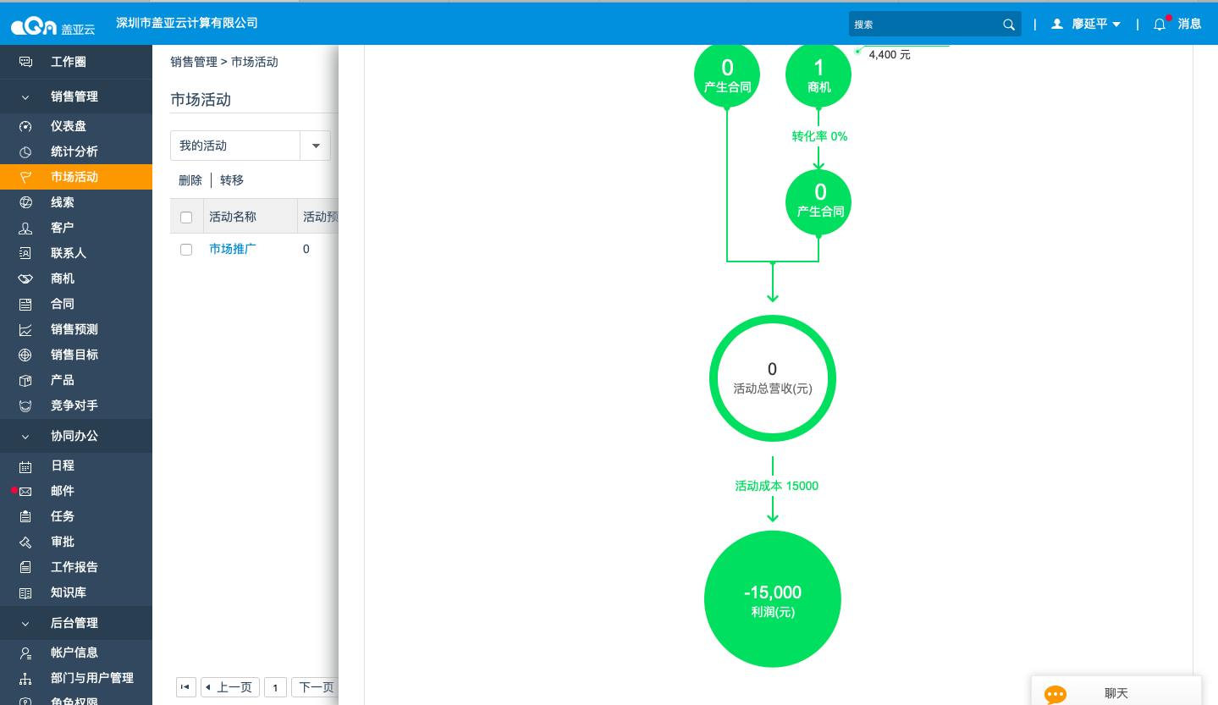Viewport: 1218px width, 705px height.
Task: Open 工作圈 chat icon in sidebar
Action: 25,62
